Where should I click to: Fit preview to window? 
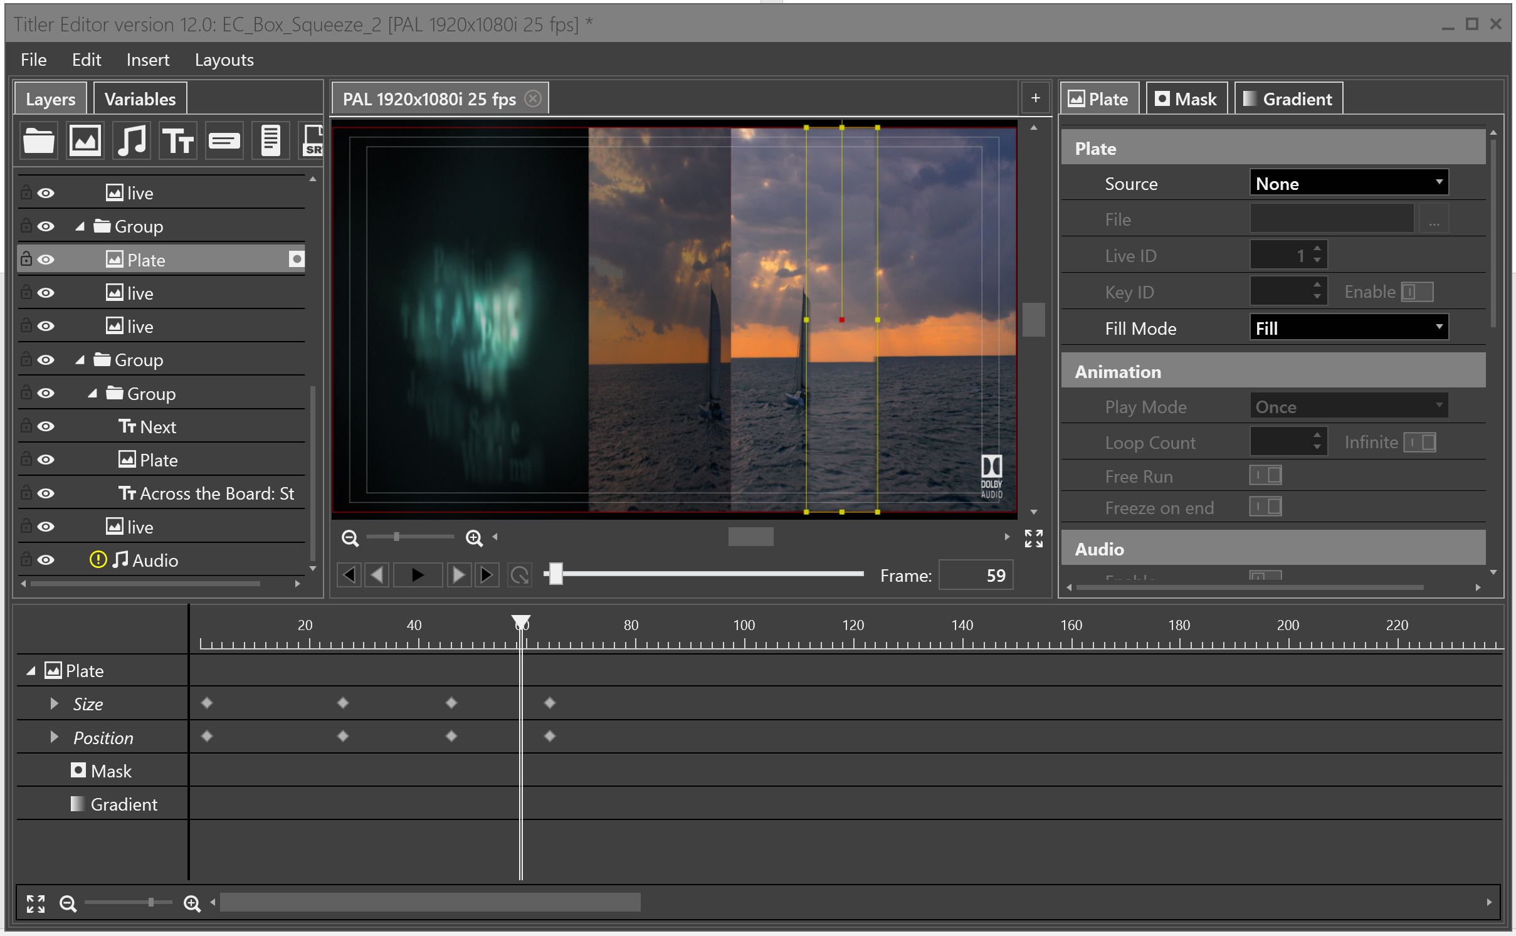(x=1033, y=538)
